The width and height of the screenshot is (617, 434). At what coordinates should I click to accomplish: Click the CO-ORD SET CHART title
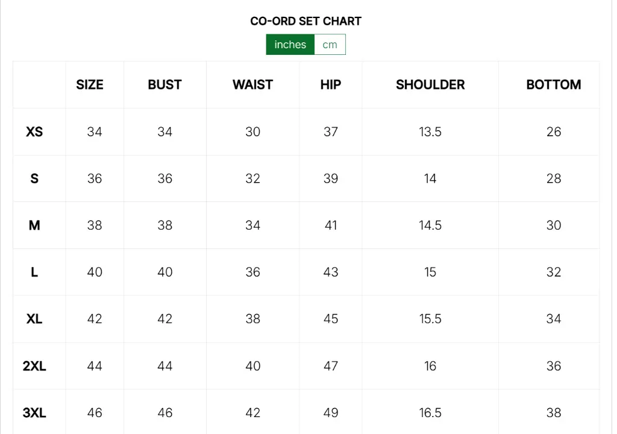coord(305,21)
